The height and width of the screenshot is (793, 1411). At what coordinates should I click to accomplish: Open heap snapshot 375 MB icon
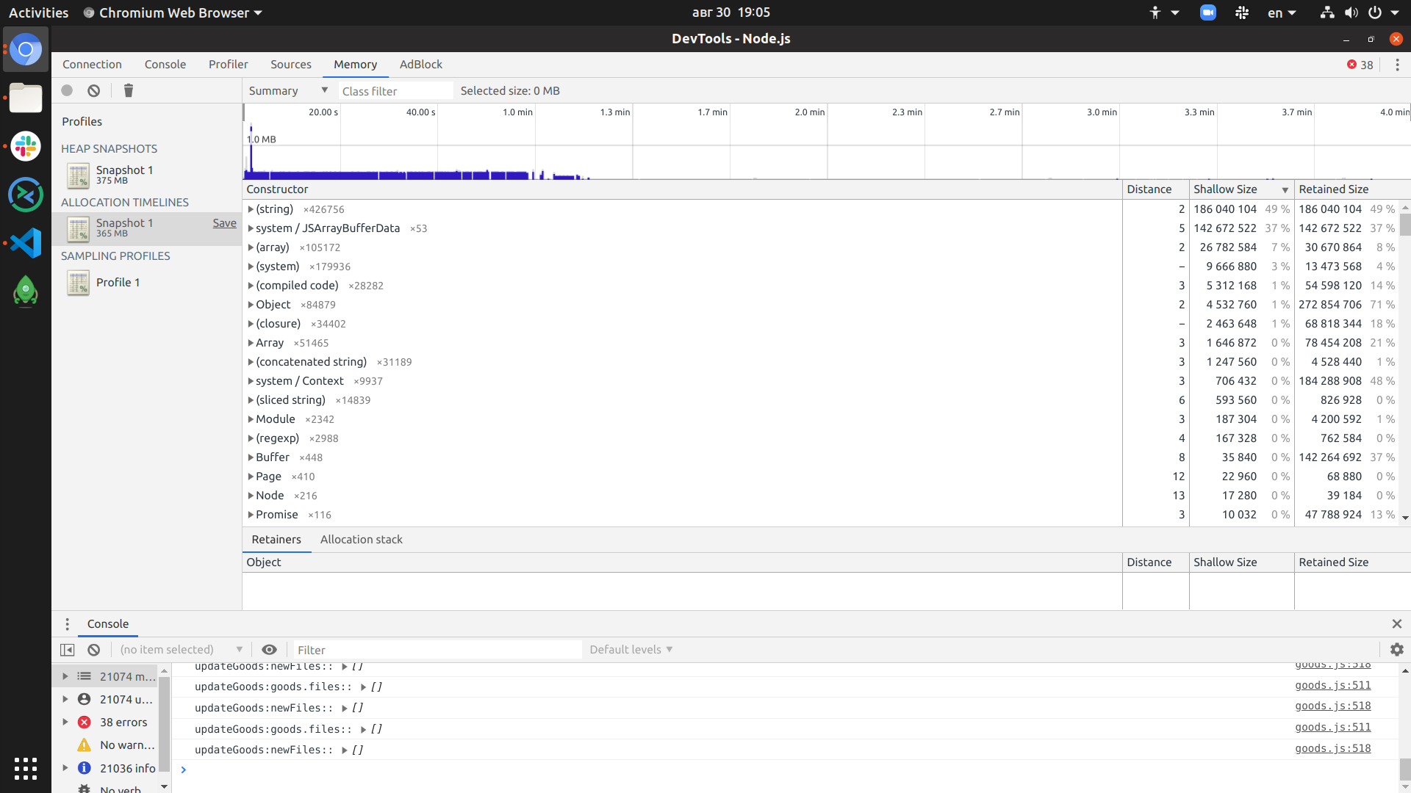pos(78,175)
